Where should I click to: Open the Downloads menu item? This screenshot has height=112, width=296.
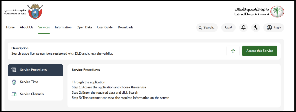point(125,27)
